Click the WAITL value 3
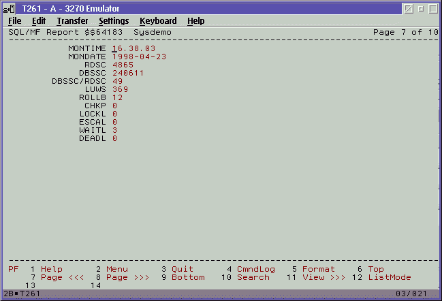Screen dimensions: 442x301 114,130
